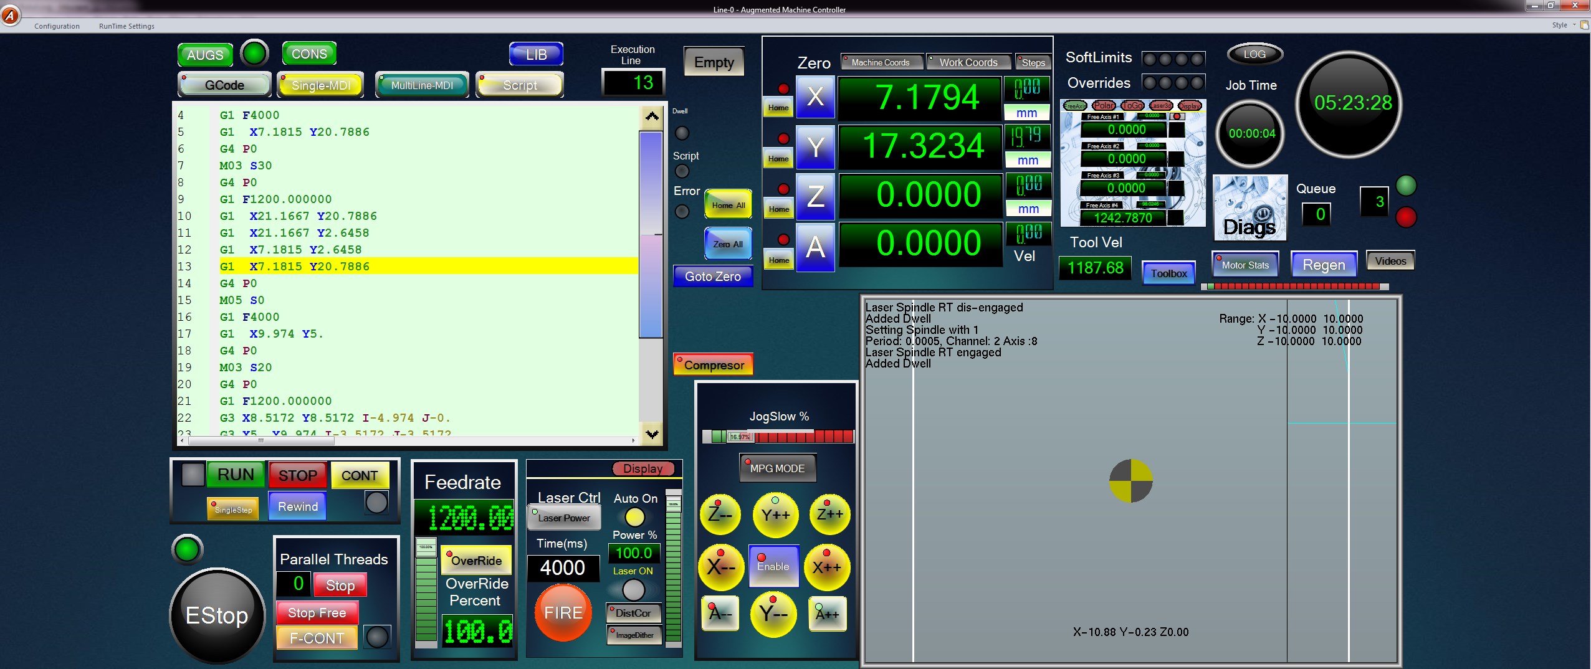1591x669 pixels.
Task: Open the Configuration menu
Action: tap(57, 26)
